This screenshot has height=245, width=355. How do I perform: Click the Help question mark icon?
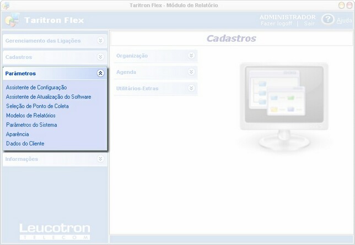coord(327,19)
